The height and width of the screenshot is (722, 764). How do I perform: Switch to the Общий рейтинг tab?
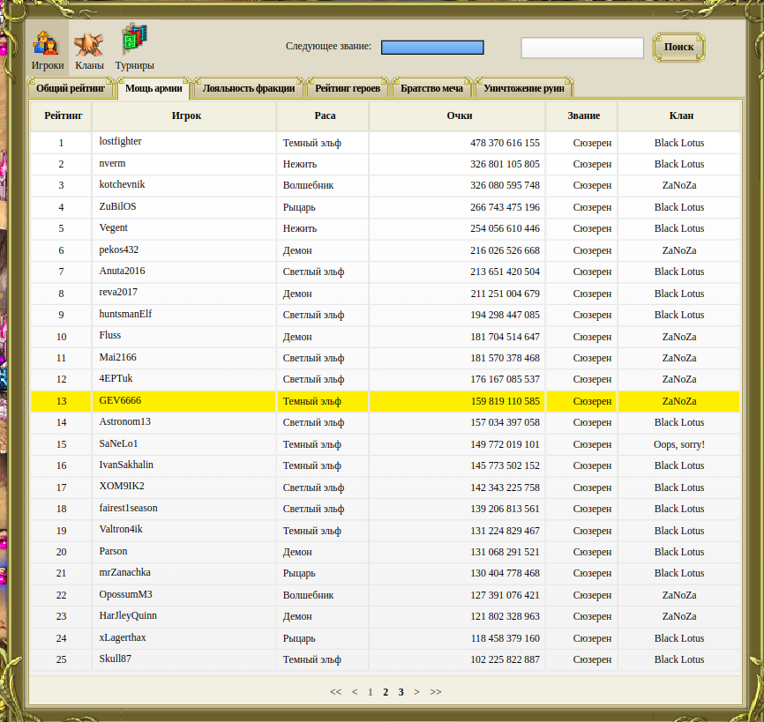point(71,88)
